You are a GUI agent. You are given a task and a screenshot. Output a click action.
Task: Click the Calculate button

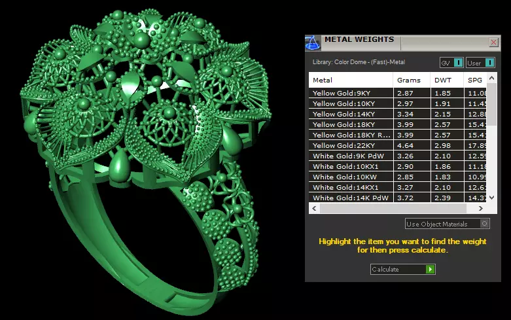point(403,269)
